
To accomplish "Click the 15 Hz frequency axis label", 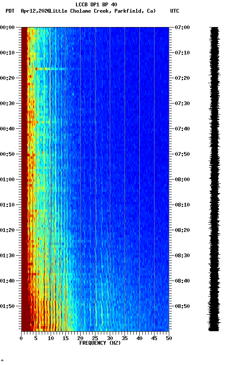I will (x=65, y=338).
